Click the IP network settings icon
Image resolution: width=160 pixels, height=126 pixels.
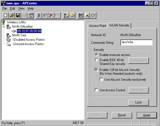pyautogui.click(x=81, y=16)
